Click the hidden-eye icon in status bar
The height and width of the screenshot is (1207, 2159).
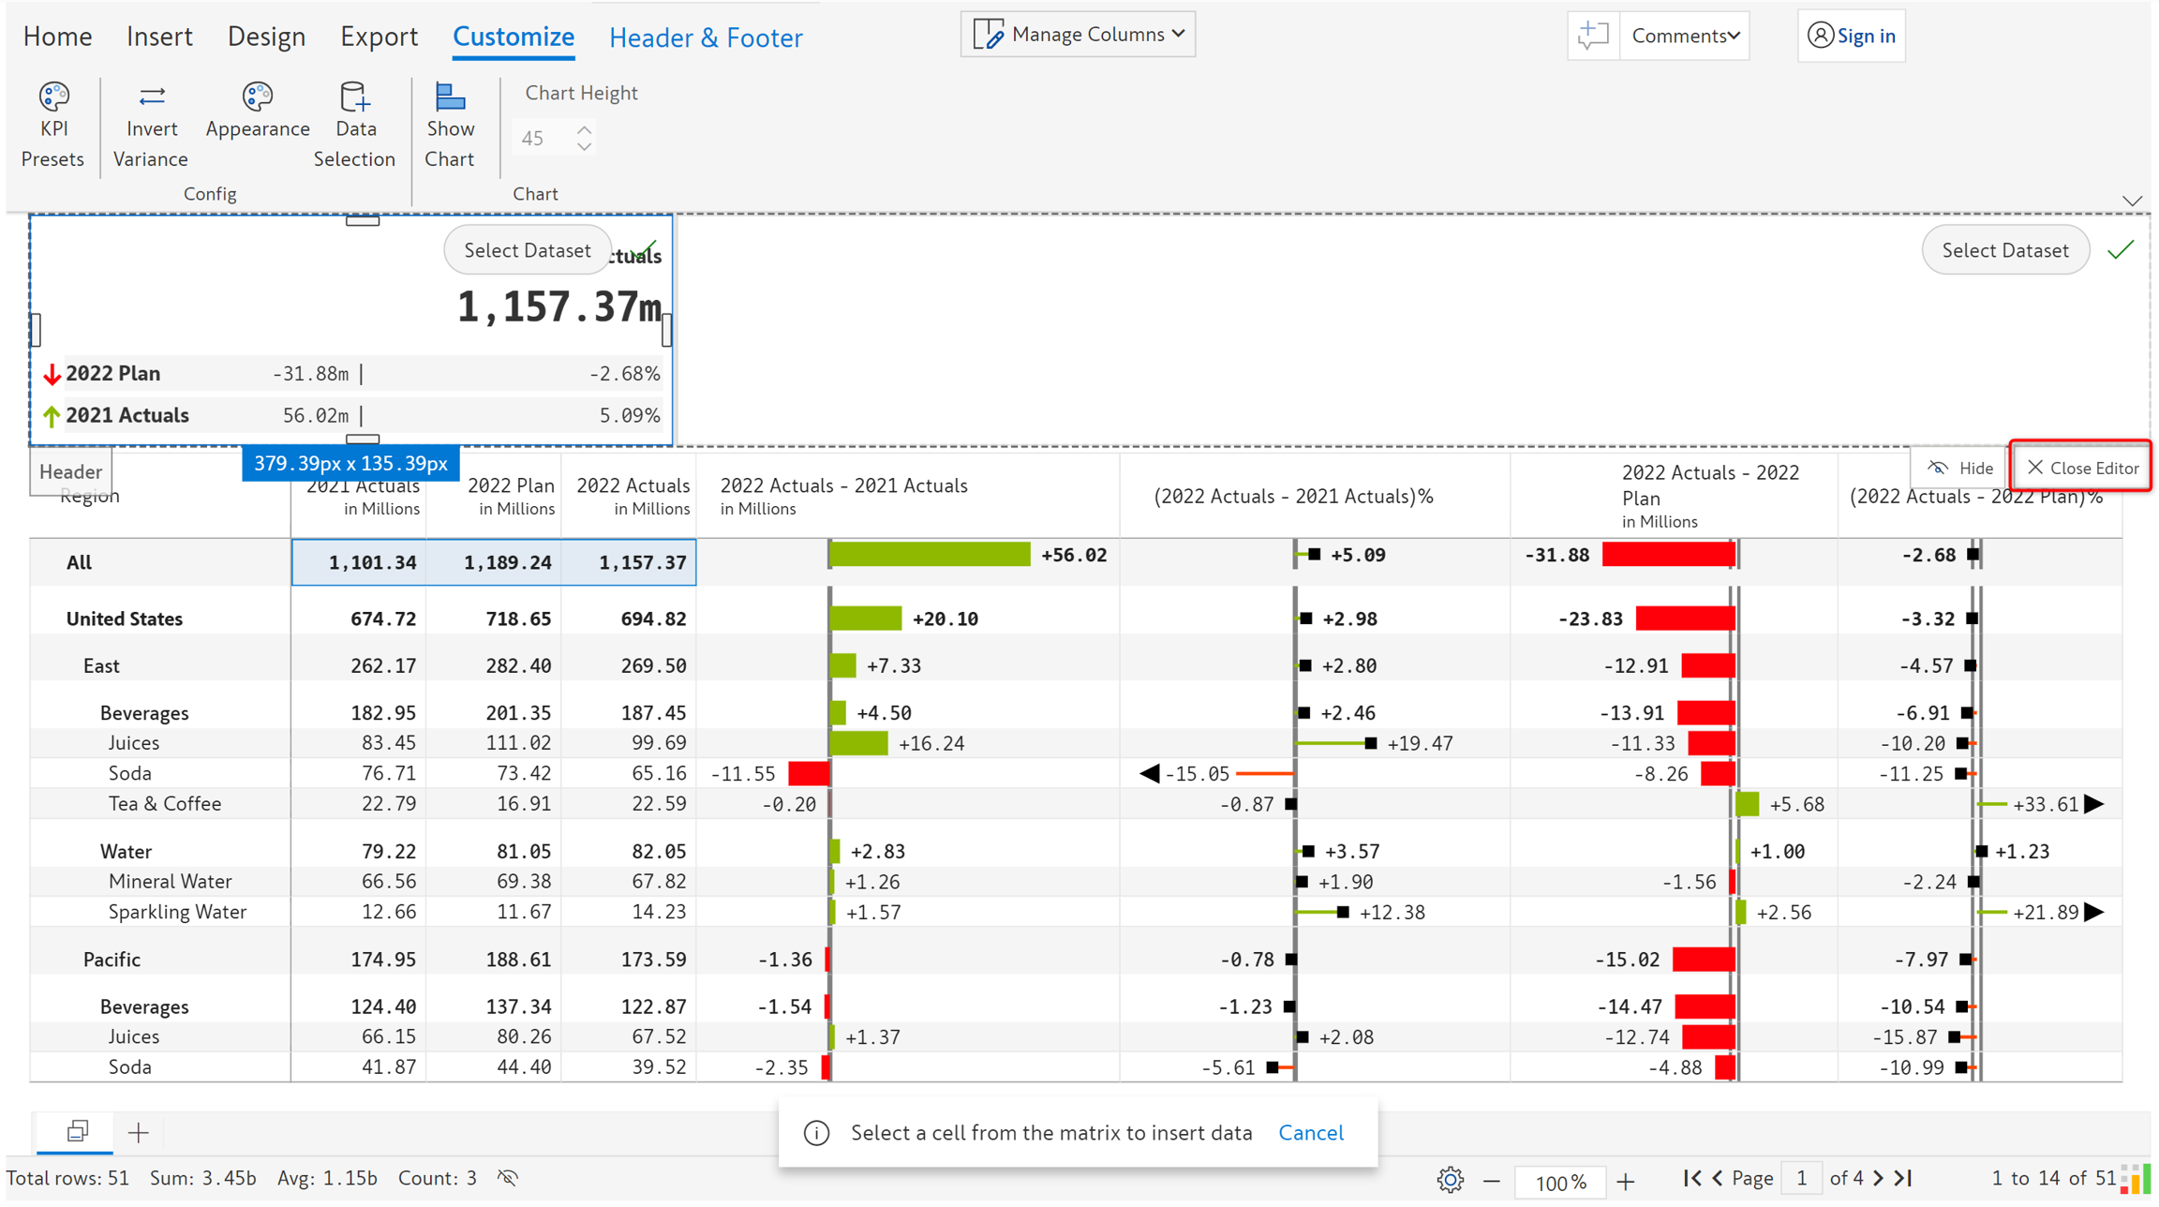coord(508,1178)
